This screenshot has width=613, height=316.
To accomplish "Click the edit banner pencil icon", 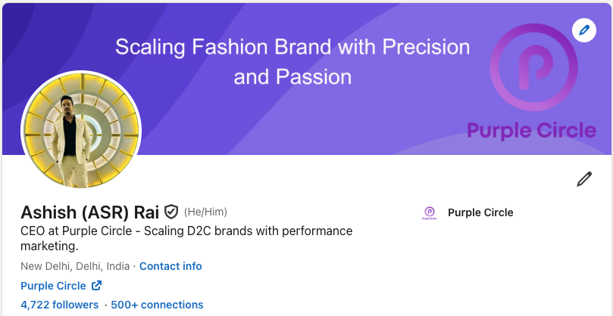I will point(583,30).
